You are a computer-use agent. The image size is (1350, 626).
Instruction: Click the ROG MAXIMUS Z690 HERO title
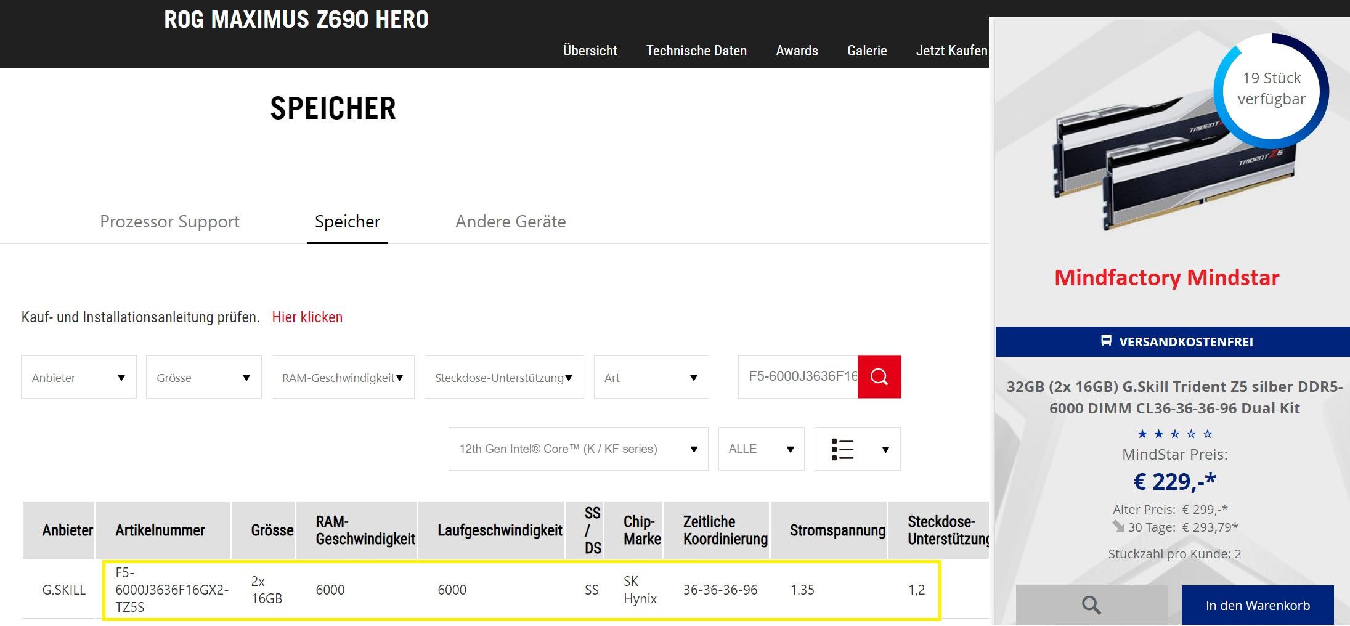tap(296, 20)
